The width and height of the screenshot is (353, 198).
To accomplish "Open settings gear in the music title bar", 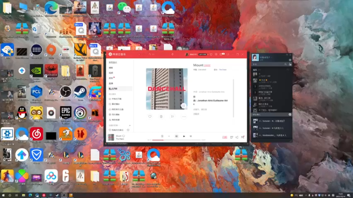I will 216,54.
